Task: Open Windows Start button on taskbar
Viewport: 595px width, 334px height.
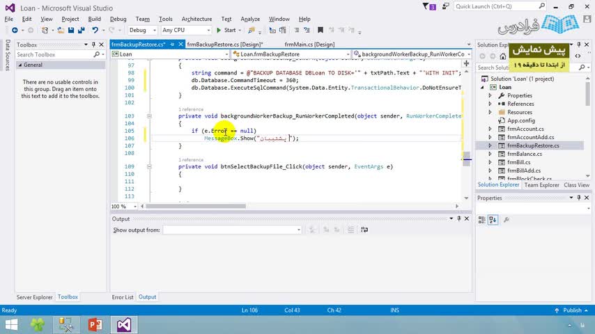Action: 11,325
